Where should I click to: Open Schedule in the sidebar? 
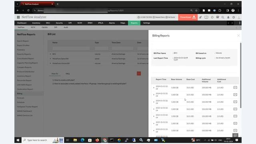[21, 102]
